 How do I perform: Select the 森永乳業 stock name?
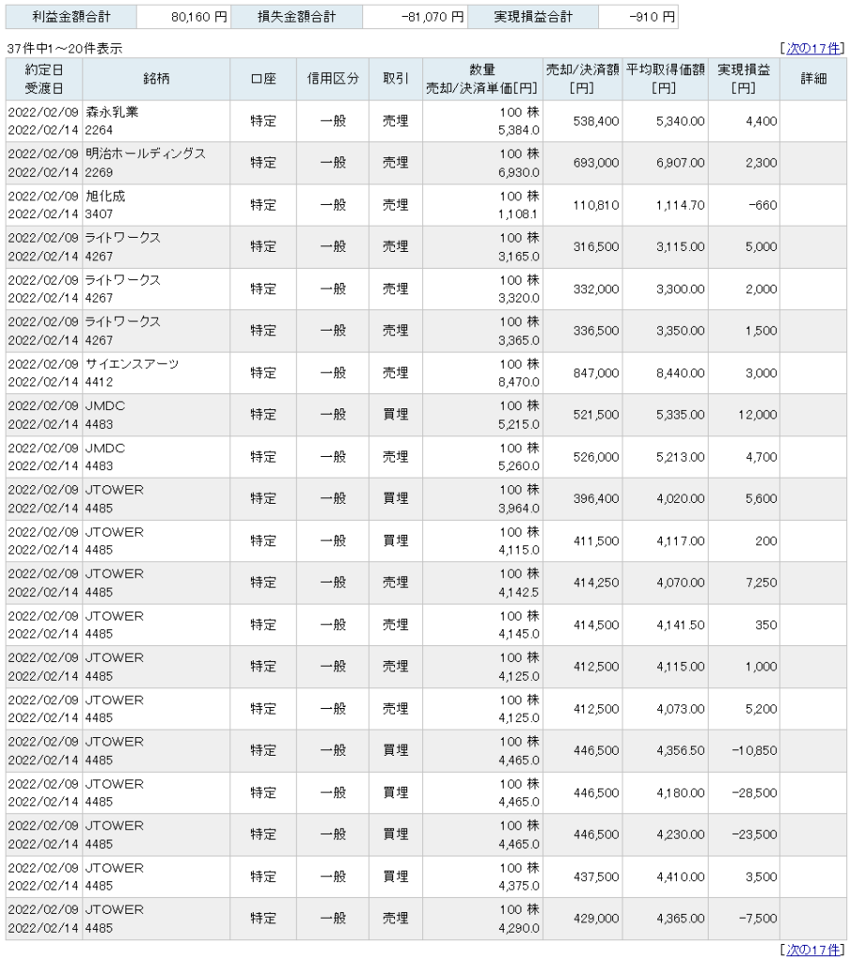(112, 112)
